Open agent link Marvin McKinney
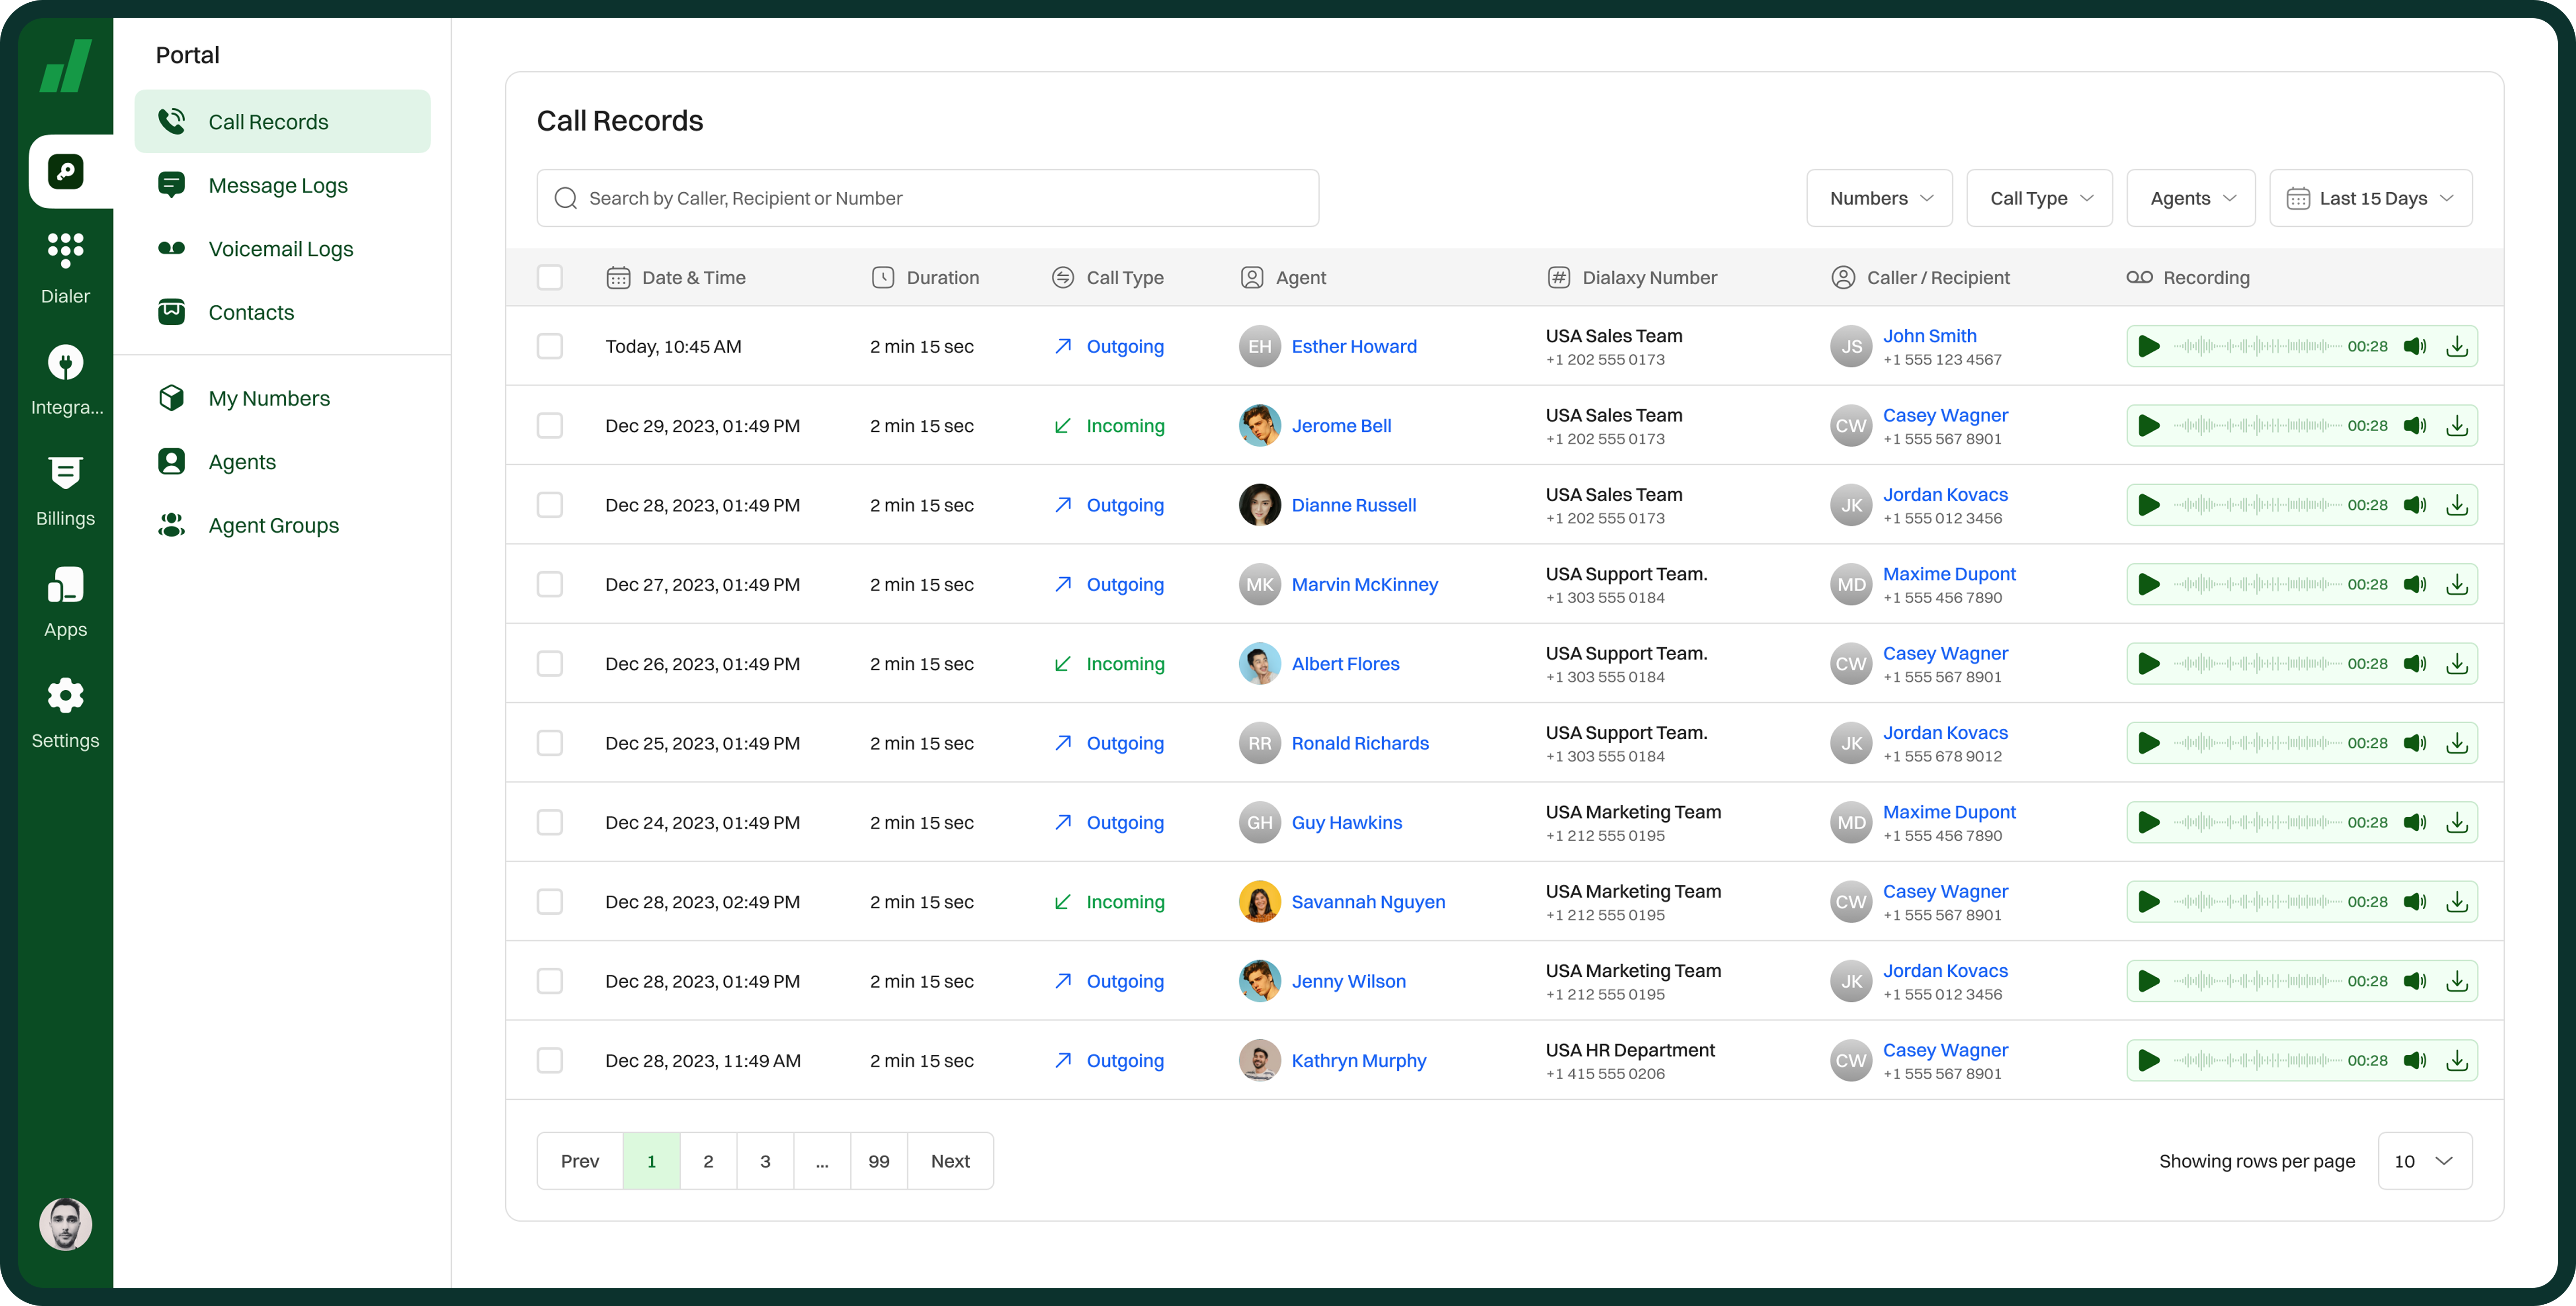 [x=1364, y=585]
